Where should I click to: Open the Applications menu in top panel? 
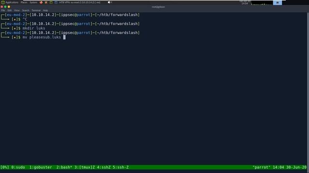pos(10,2)
